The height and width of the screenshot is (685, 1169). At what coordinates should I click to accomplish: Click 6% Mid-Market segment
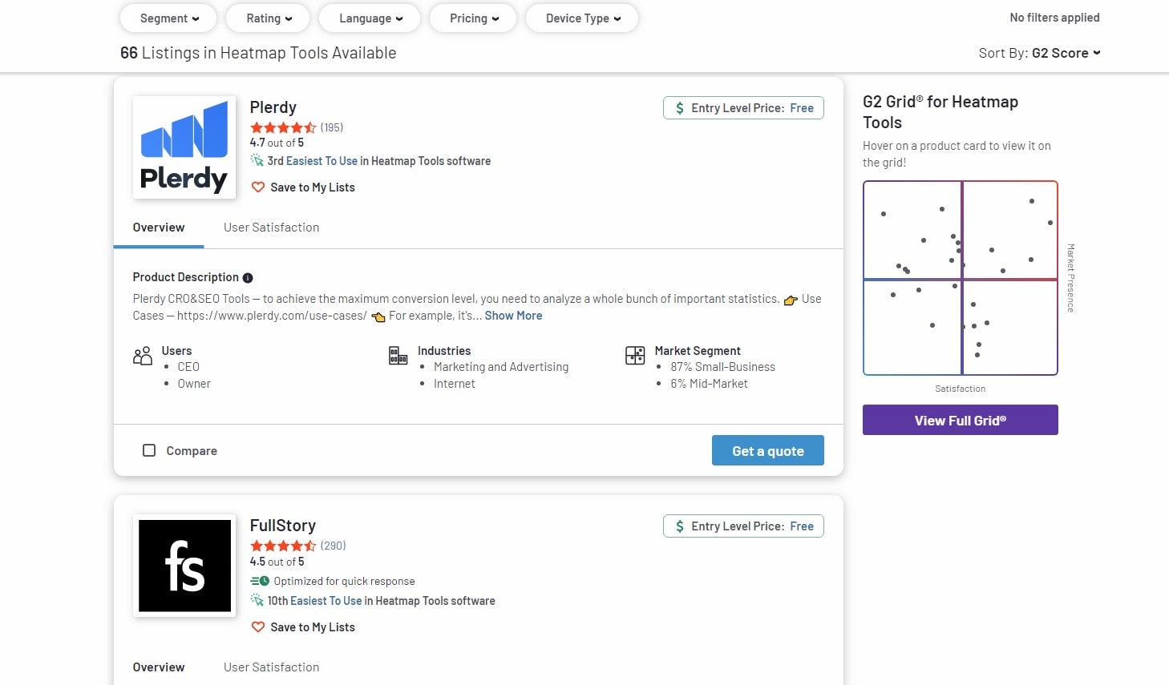pyautogui.click(x=709, y=384)
